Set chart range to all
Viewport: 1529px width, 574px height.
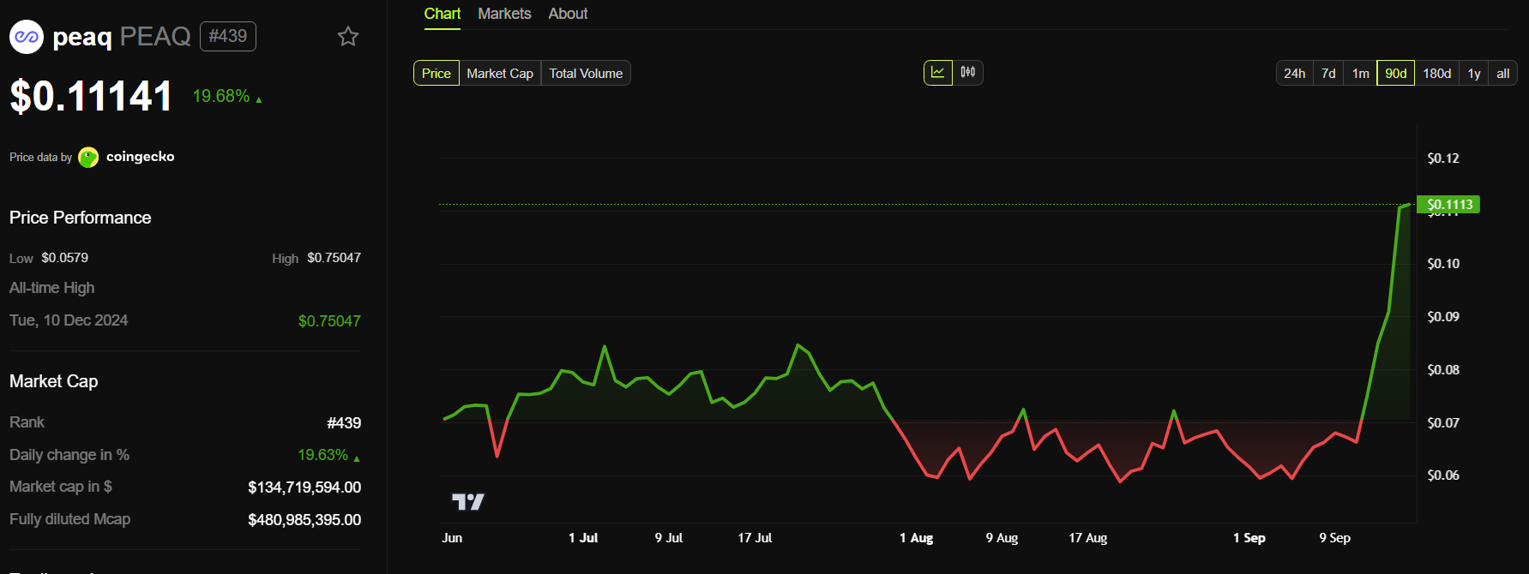click(x=1503, y=73)
